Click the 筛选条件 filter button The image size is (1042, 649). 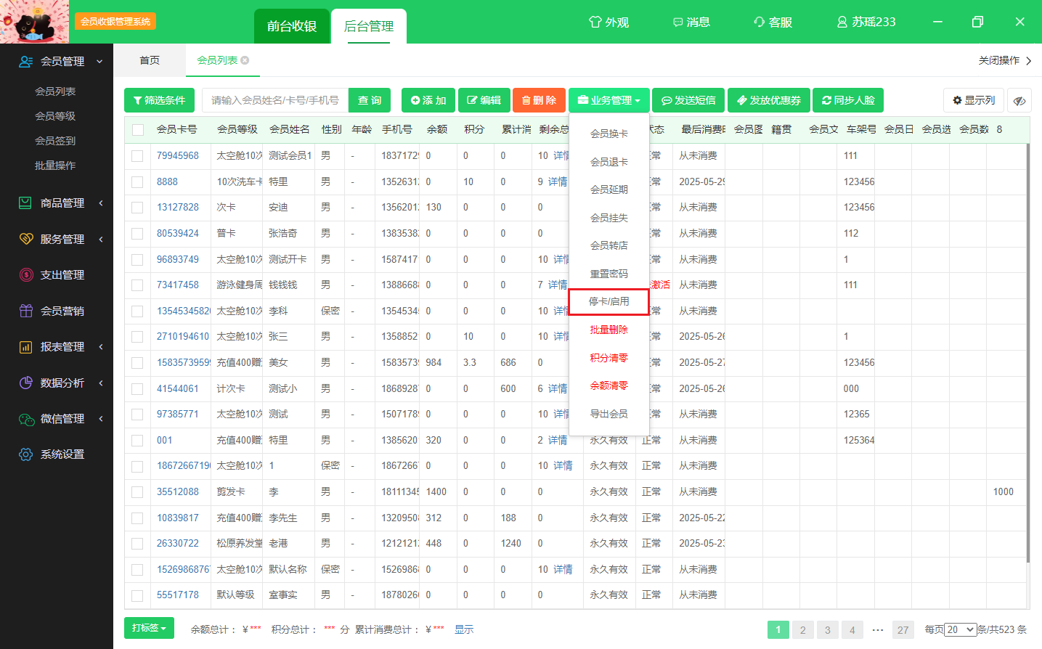tap(159, 100)
